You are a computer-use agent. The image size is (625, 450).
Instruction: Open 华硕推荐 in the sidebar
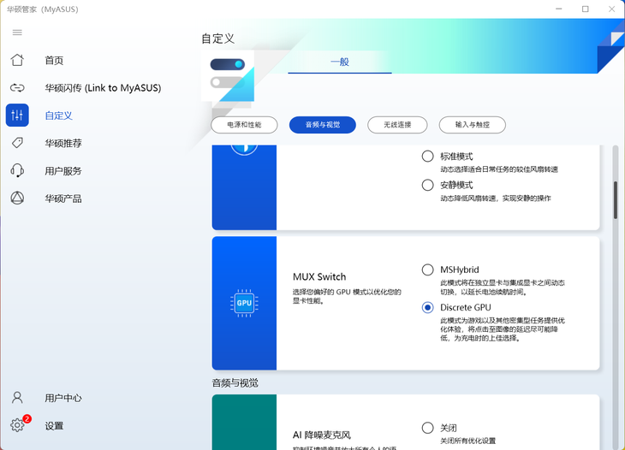point(63,144)
